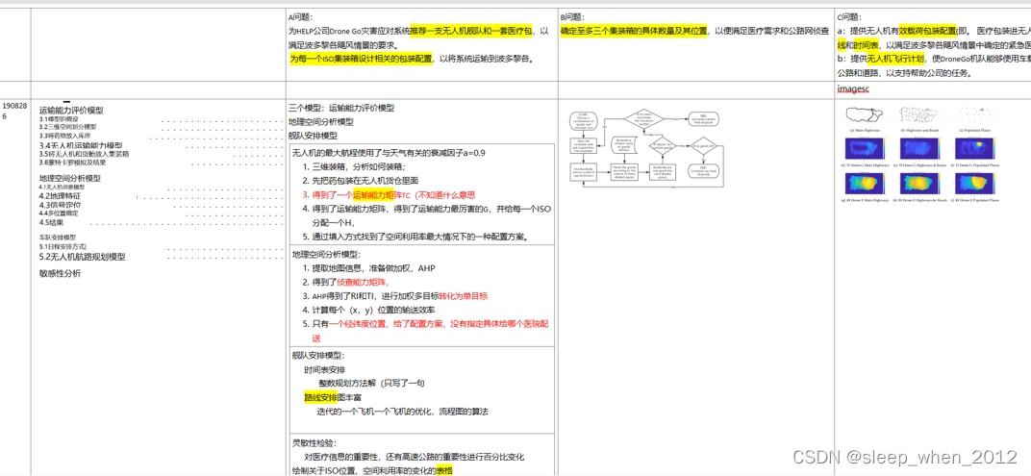Click contents entry '3.6蒙特卡罗模拟及结果'
Screen dimensions: 1031x476
pyautogui.click(x=71, y=163)
